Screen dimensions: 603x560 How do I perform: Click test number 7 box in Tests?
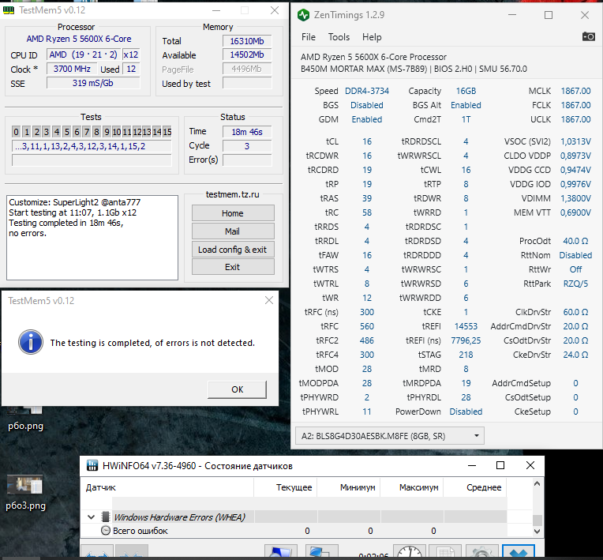point(87,132)
